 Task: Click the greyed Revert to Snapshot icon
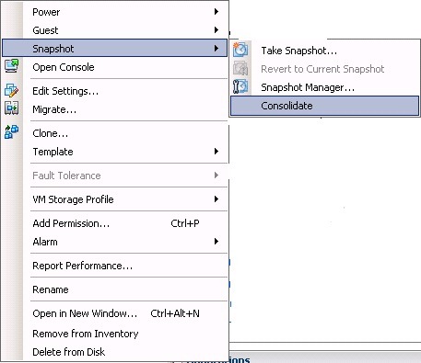[x=240, y=68]
